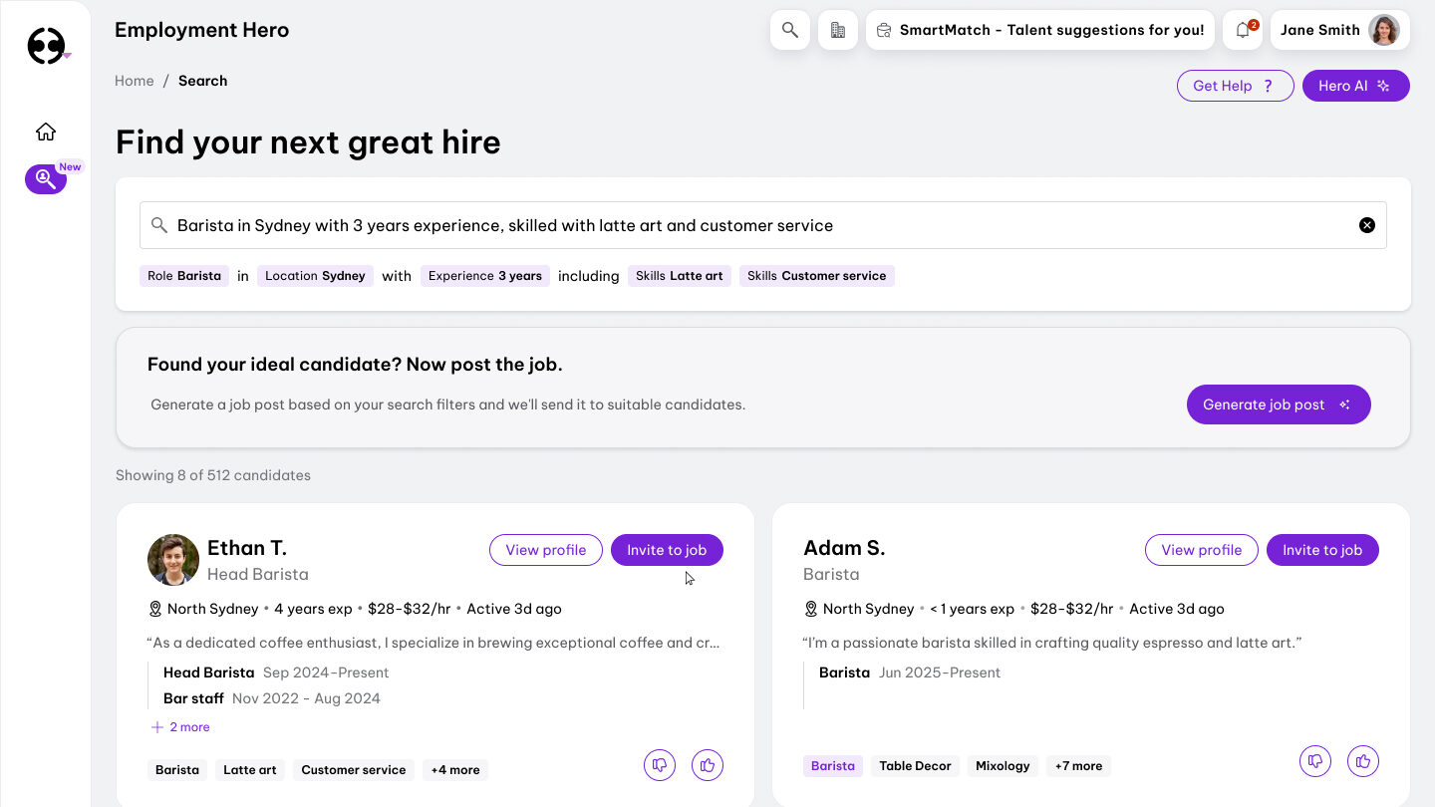The width and height of the screenshot is (1435, 807).
Task: View profile of Ethan T.
Action: point(546,550)
